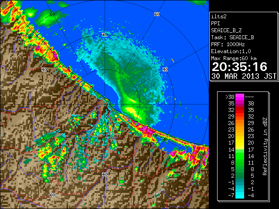Click the '>38' legend label
The height and width of the screenshot is (209, 279).
(x=230, y=97)
